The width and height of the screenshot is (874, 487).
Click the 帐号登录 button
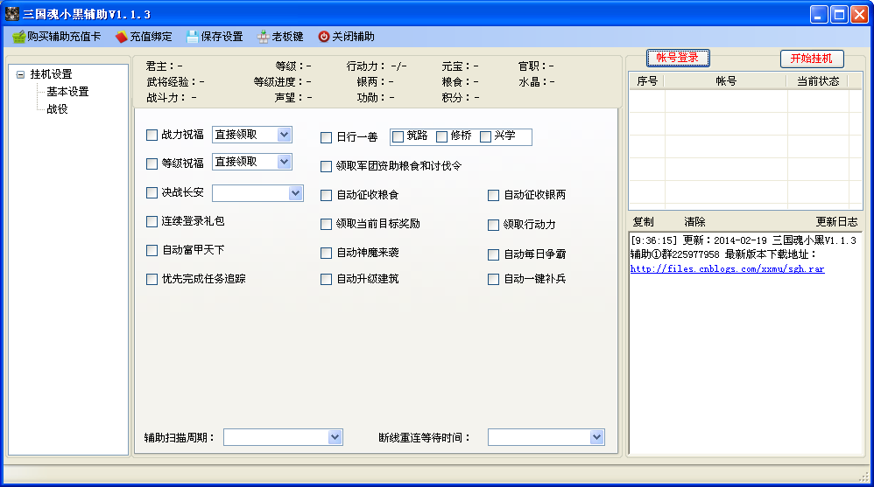coord(678,58)
